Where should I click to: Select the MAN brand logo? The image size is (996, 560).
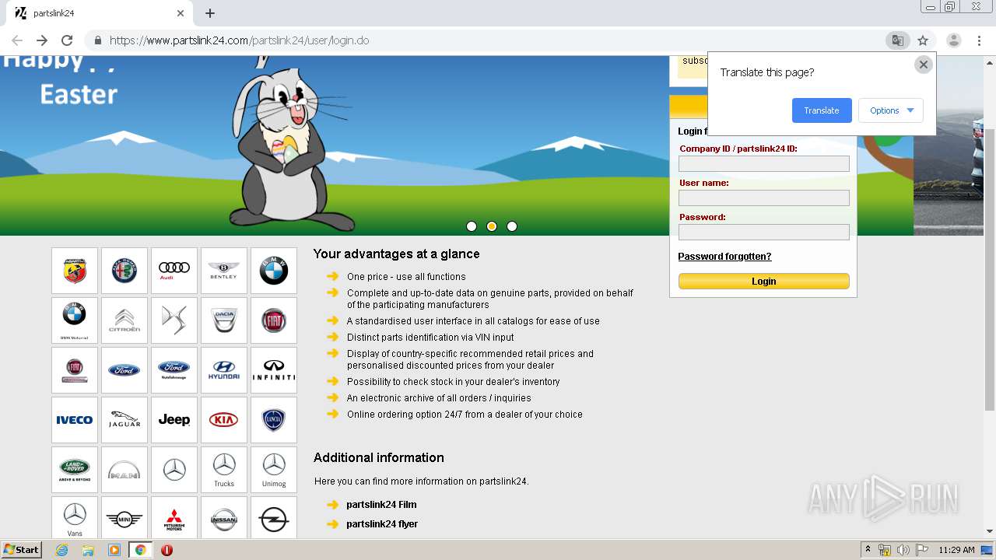click(124, 470)
